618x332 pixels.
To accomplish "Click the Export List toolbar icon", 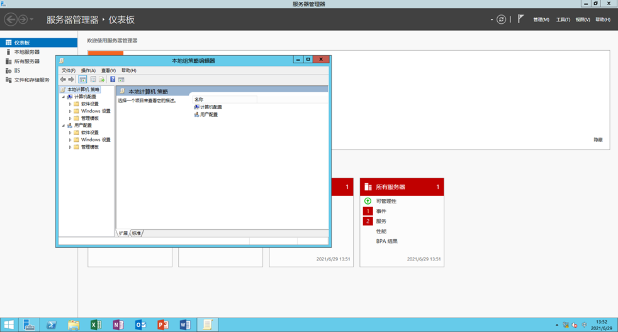I will point(102,80).
